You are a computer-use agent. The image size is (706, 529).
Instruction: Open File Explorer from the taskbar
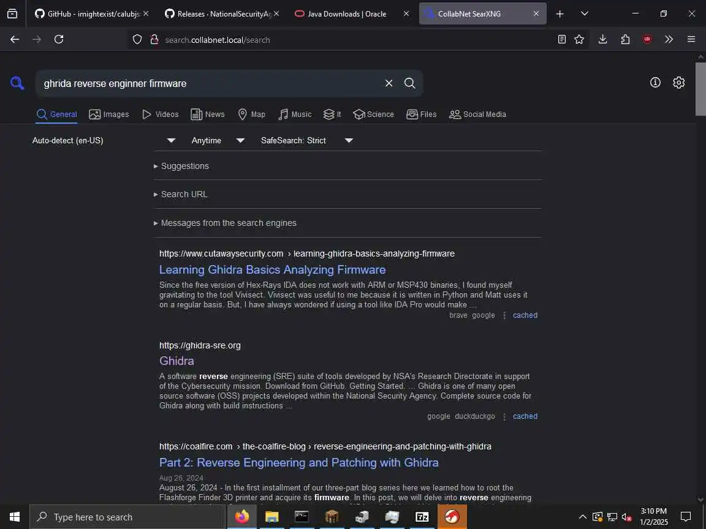click(x=271, y=517)
